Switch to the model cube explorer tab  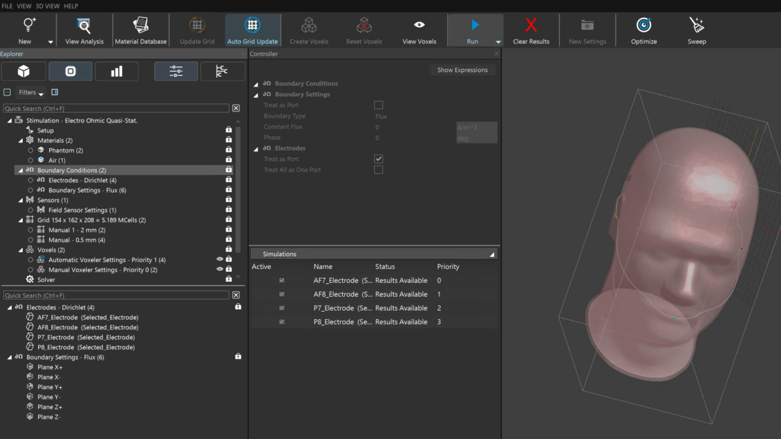pos(24,72)
